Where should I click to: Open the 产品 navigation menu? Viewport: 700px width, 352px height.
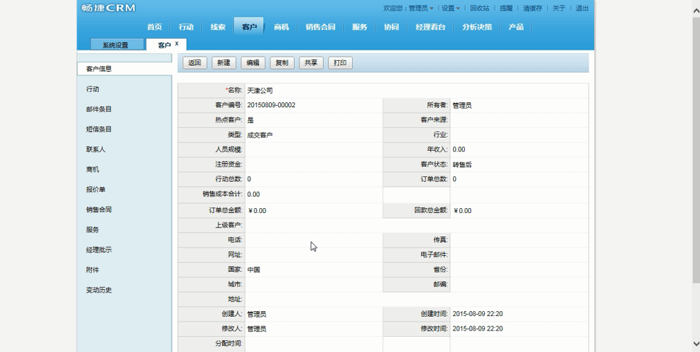516,27
